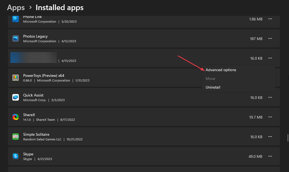Click the PowerToys (Preview) x64 name
The width and height of the screenshot is (289, 172).
point(44,76)
